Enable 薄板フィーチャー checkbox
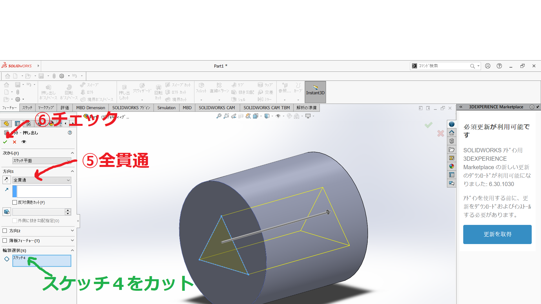 click(x=5, y=241)
